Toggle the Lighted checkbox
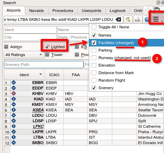Screen dimensions: 164x153 (x=47, y=47)
